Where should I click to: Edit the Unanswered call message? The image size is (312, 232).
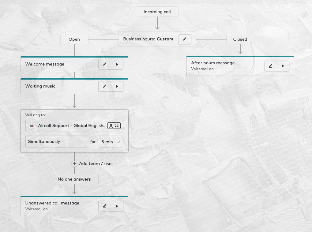point(105,206)
